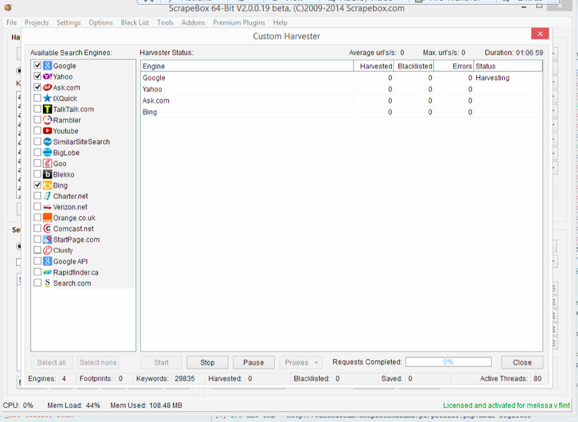
Task: Click the Rapidfinder.ca icon
Action: pos(47,272)
